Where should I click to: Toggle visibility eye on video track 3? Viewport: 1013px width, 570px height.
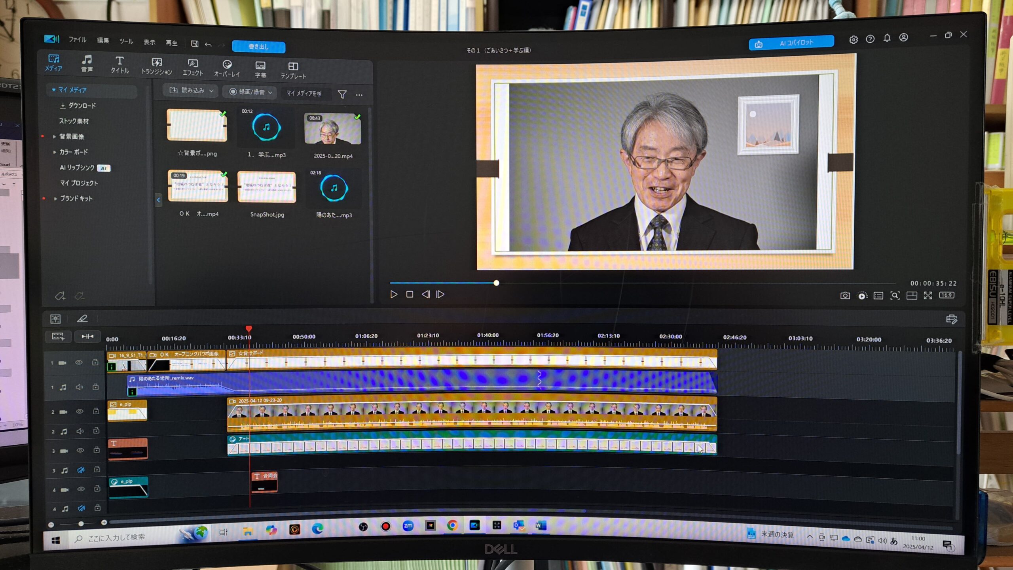tap(80, 450)
